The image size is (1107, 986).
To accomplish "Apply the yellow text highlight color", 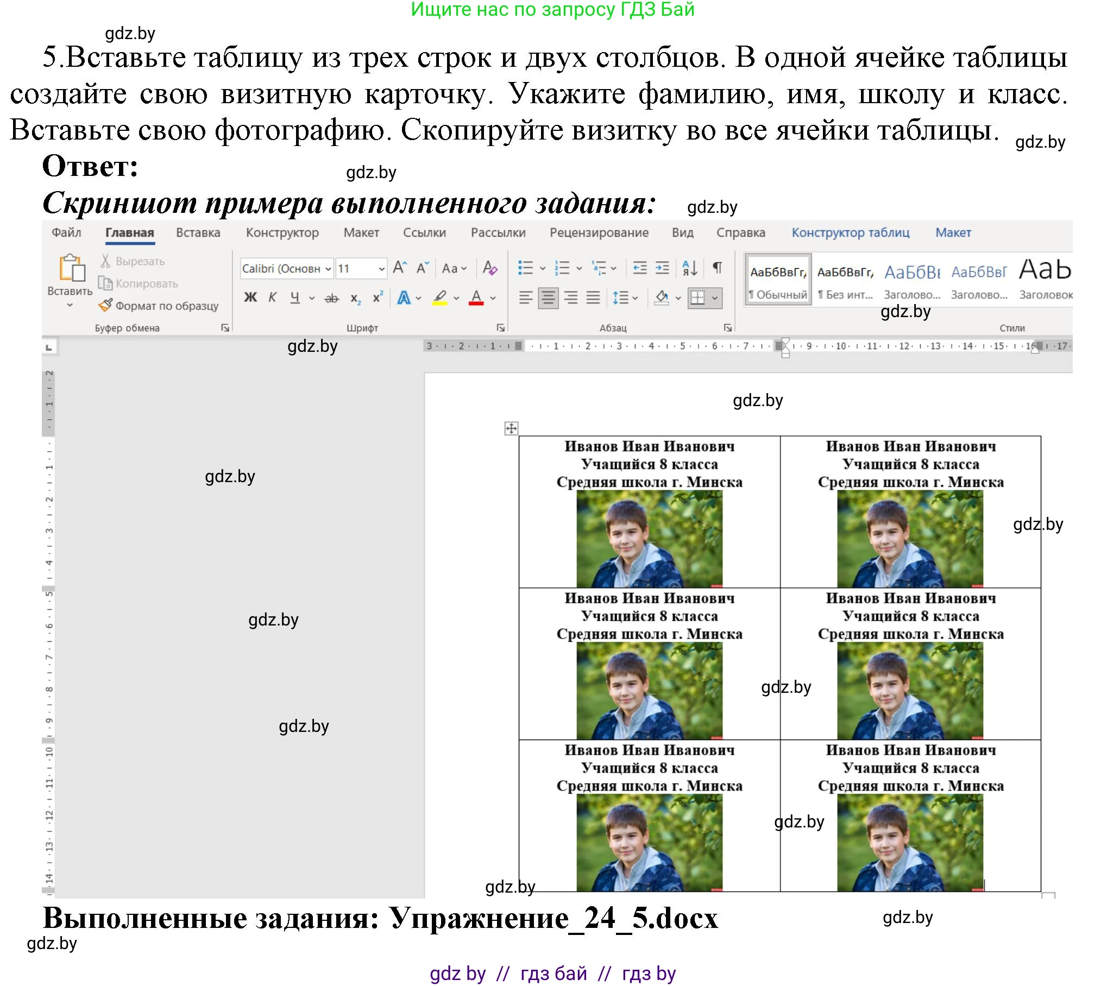I will coord(440,298).
